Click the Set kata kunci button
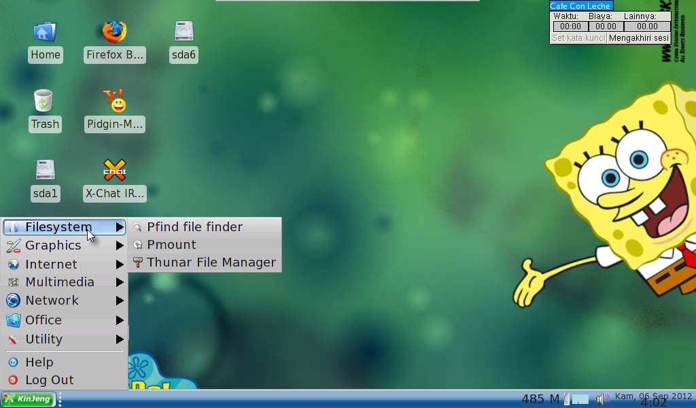This screenshot has width=696, height=408. pos(578,38)
